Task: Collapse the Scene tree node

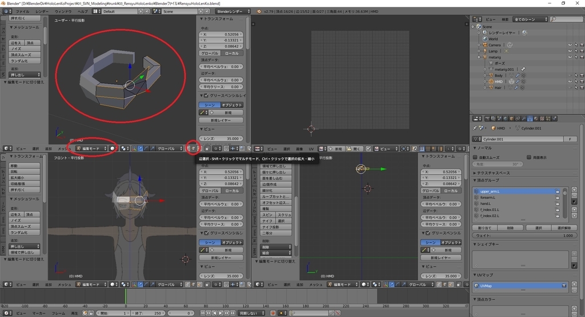Action: [x=473, y=26]
